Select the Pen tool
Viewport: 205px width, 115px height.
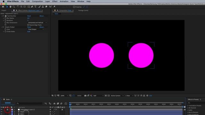click(x=32, y=7)
